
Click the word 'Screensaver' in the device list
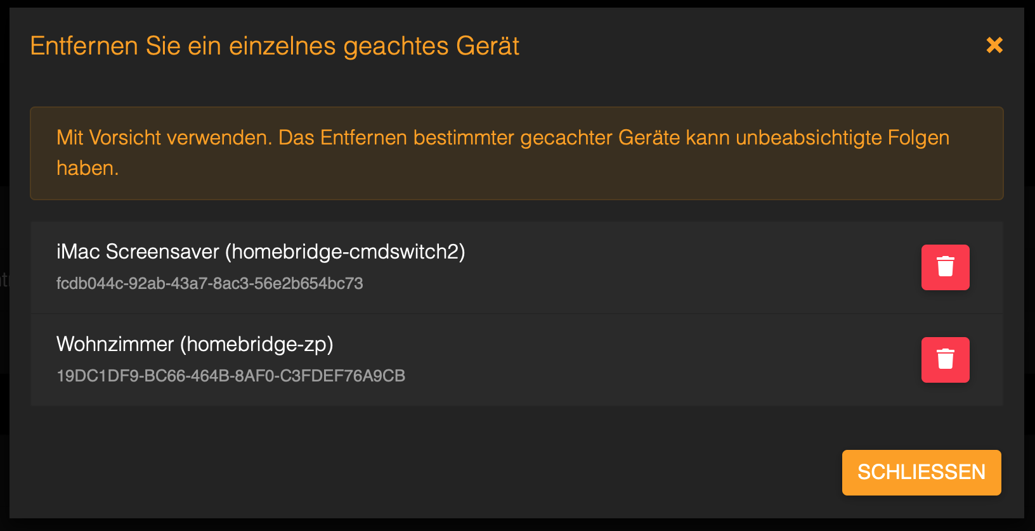coord(162,252)
